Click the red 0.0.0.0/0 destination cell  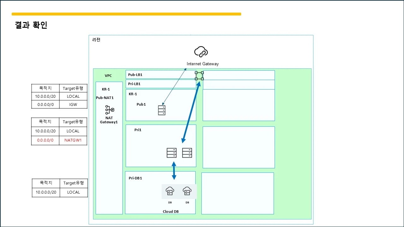[x=45, y=140]
